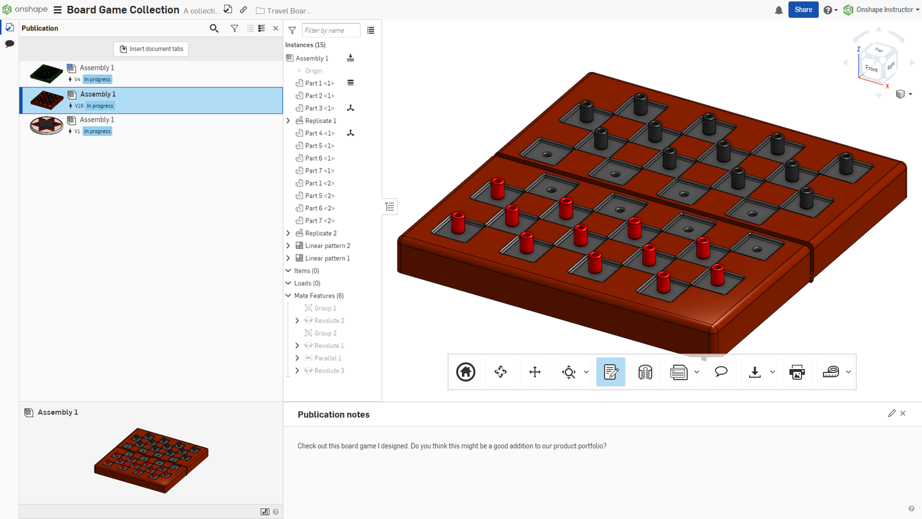
Task: Toggle the publication notes button in toolbar
Action: [610, 372]
